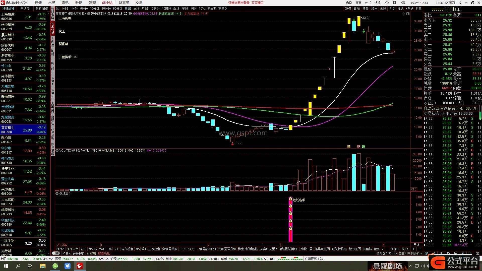Viewport: 482px width, 271px height.
Task: Click 短线高手 signal marker on indicator chart
Action: pos(290,219)
